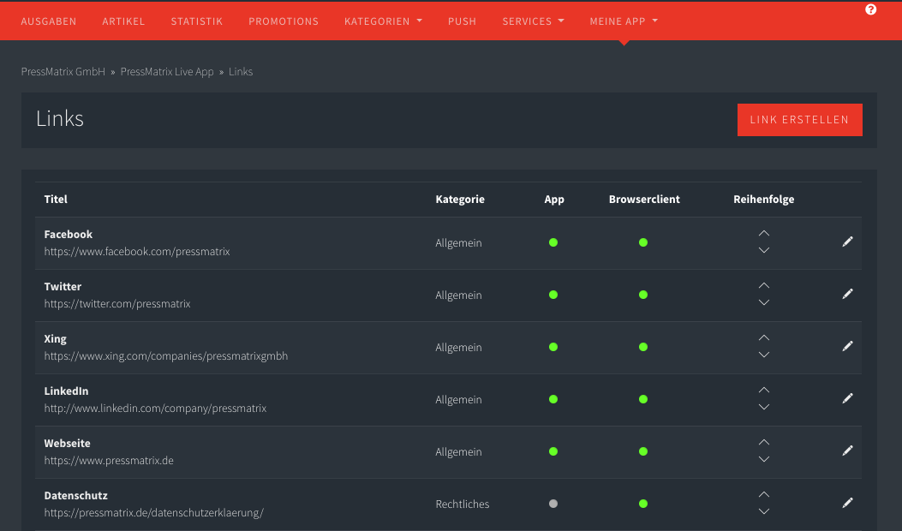
Task: Toggle Browserclient status dot for Twitter
Action: coord(643,295)
